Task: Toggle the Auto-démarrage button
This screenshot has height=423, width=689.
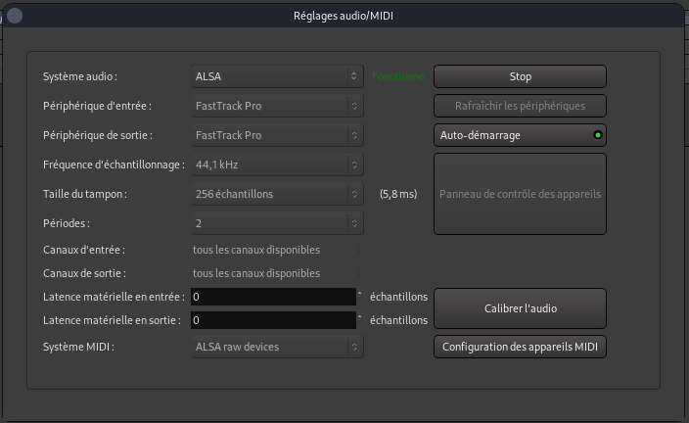Action: [520, 135]
